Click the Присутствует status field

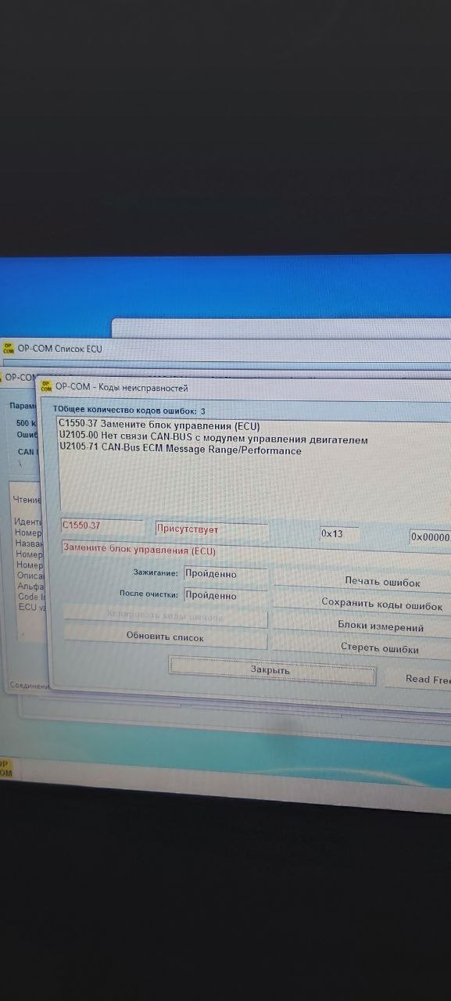pos(211,529)
